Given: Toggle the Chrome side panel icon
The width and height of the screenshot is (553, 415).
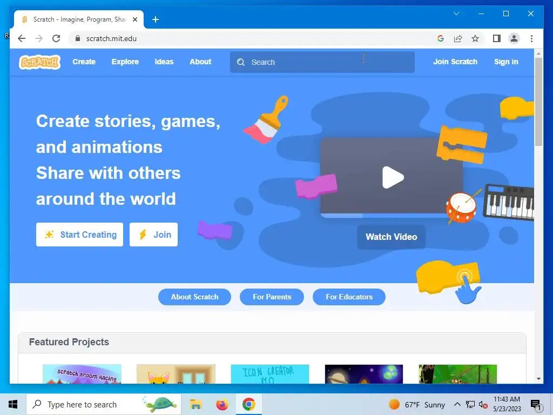Looking at the screenshot, I should (x=497, y=38).
